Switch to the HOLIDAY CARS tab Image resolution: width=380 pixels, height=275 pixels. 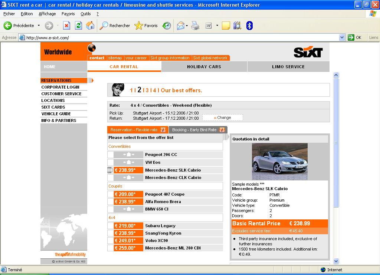point(204,67)
